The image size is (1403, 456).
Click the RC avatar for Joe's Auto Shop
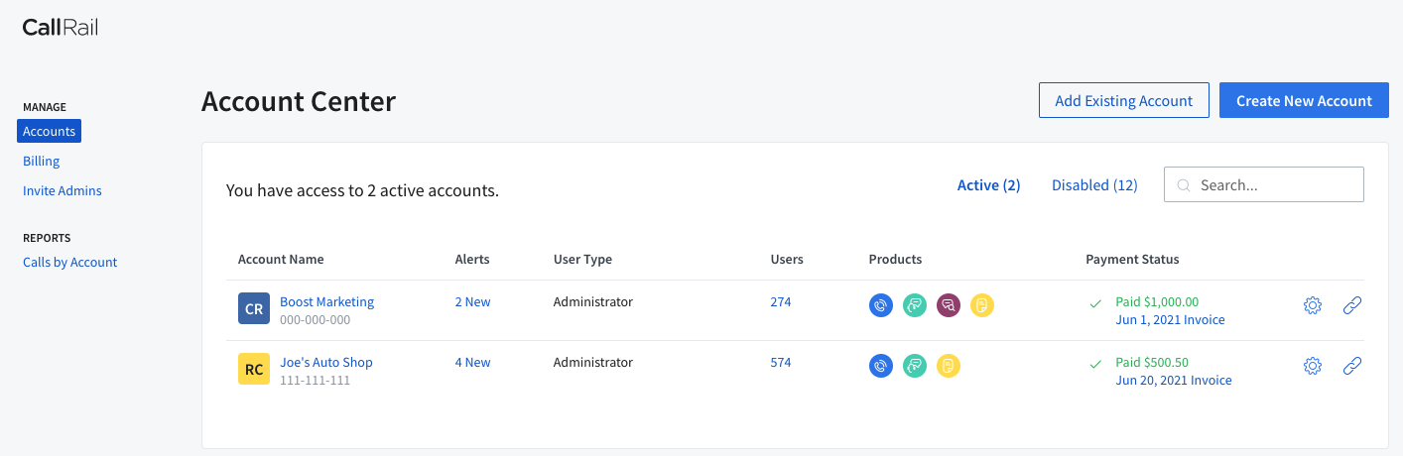(x=254, y=369)
